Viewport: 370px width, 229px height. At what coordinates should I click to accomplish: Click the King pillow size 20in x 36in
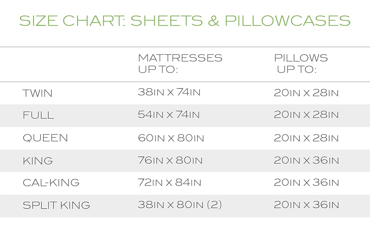tap(306, 160)
